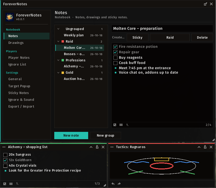Uncheck 12x Goldthorn in the Alchemy sticky
Screen dimensions: 216x188
pos(5,160)
